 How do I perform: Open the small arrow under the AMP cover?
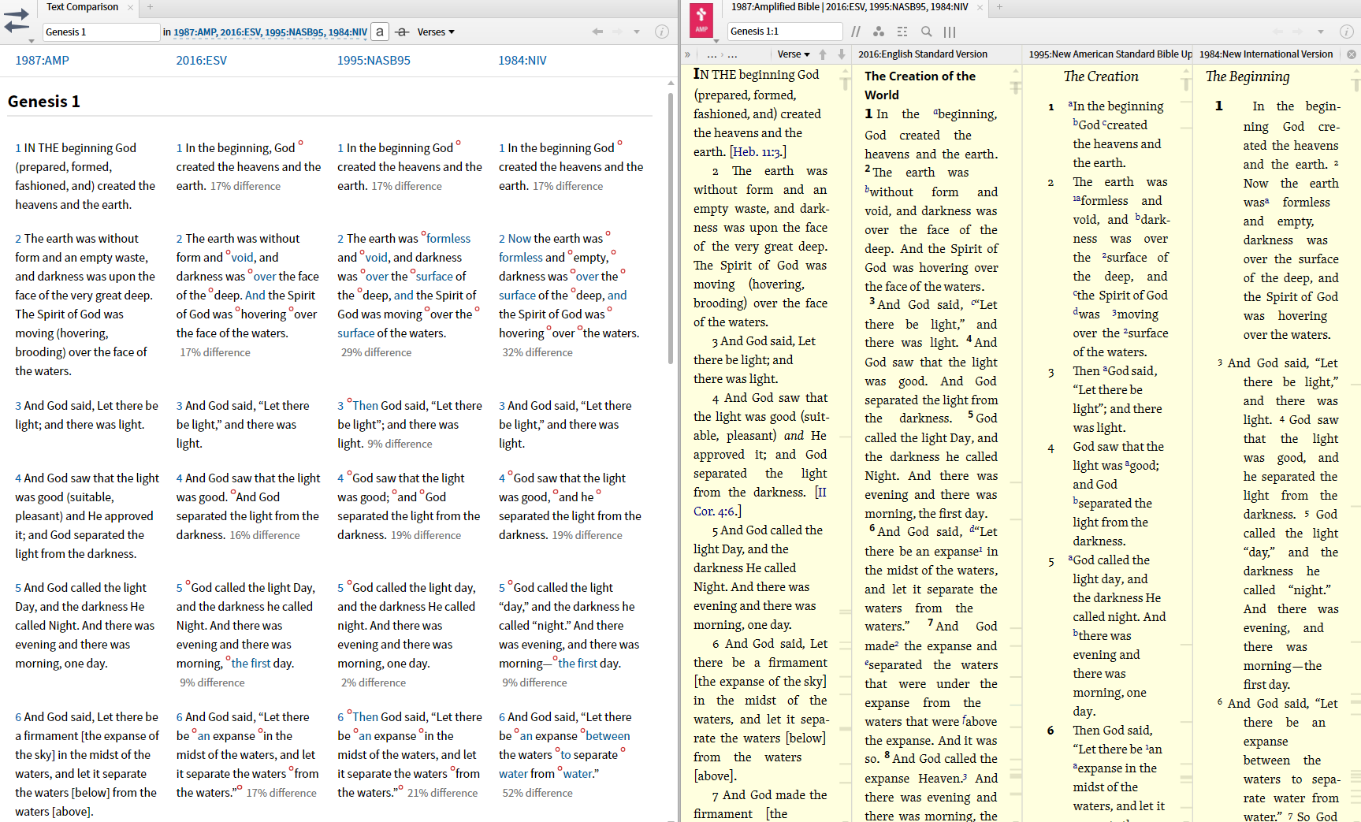716,40
